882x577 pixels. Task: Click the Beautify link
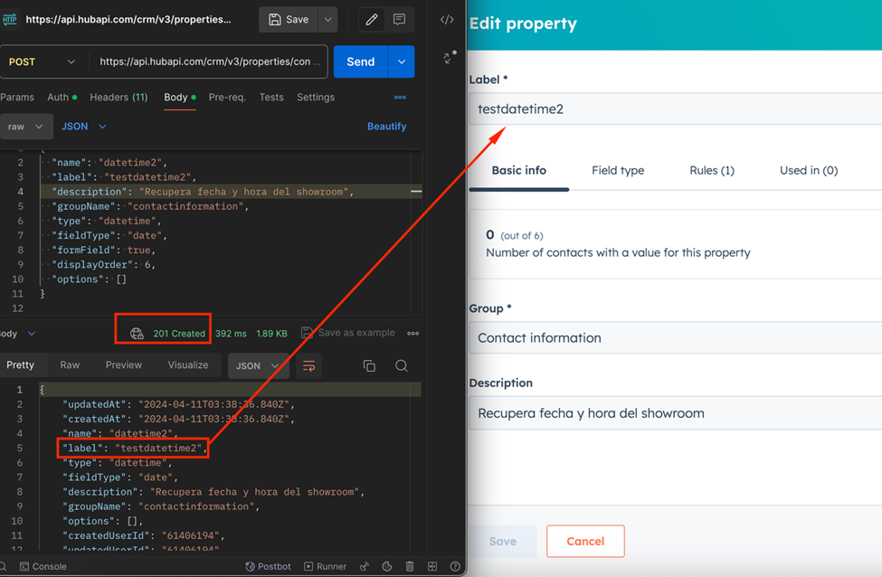pos(386,126)
